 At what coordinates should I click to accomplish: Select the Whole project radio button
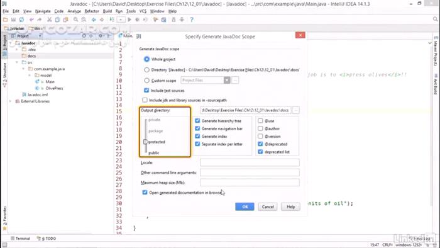point(146,59)
